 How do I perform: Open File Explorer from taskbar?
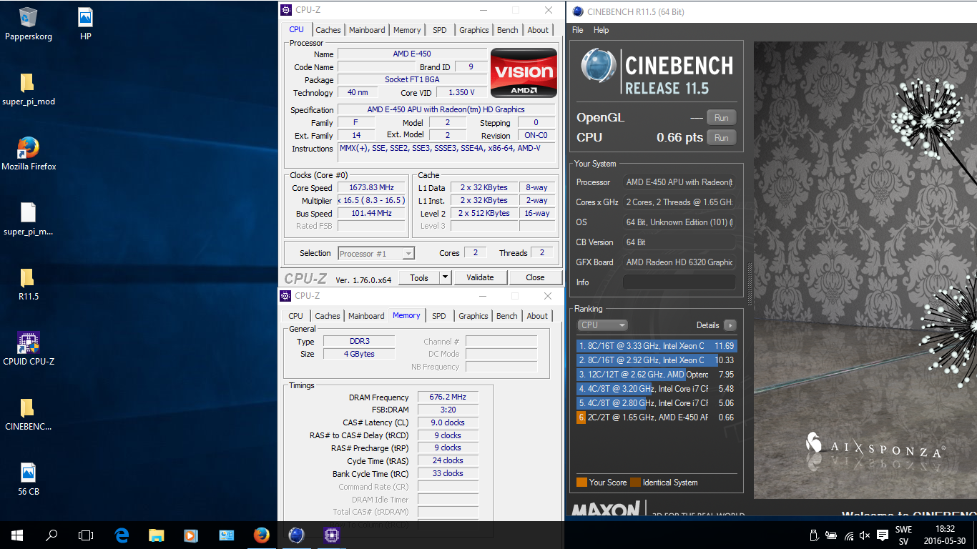[156, 535]
